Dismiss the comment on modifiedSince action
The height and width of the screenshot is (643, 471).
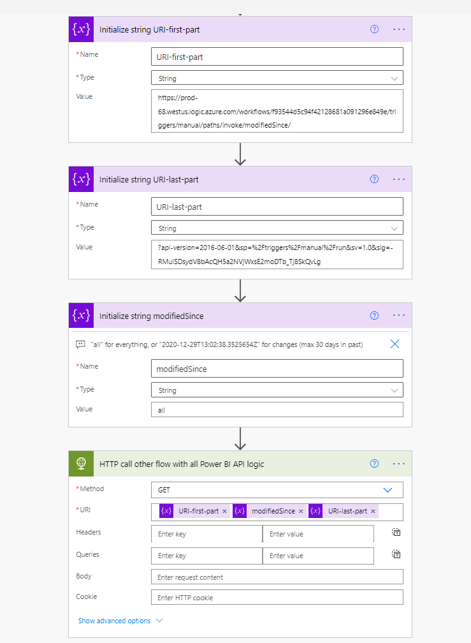coord(395,344)
